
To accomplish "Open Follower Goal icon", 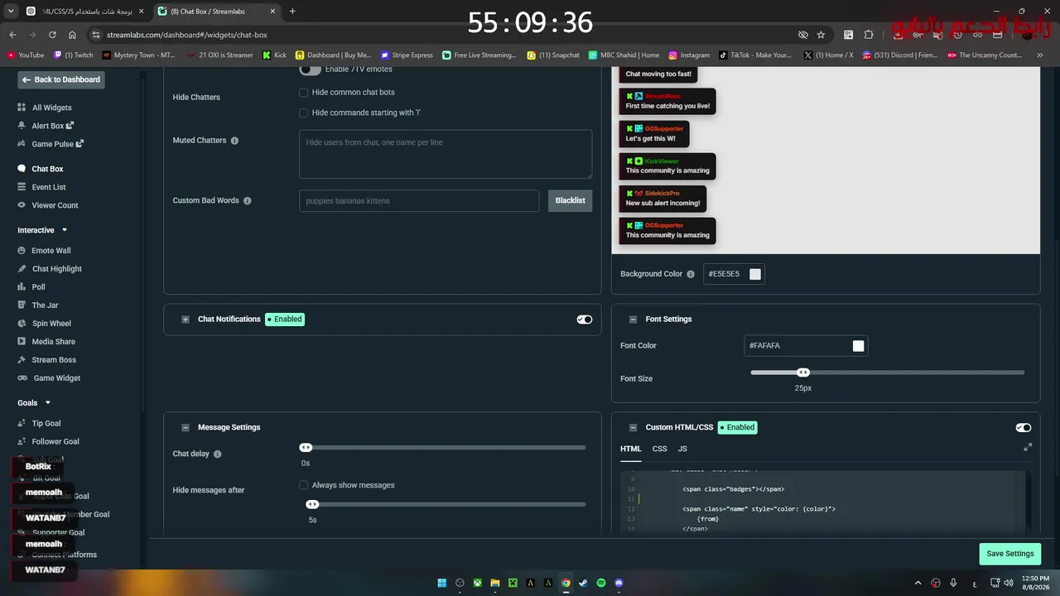I will pyautogui.click(x=22, y=442).
